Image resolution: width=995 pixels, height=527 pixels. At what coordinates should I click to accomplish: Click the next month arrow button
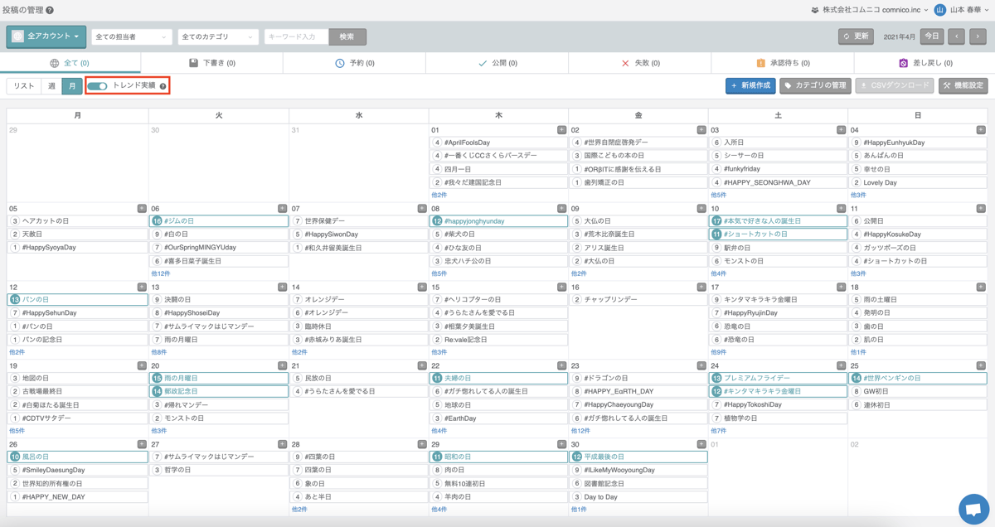978,36
